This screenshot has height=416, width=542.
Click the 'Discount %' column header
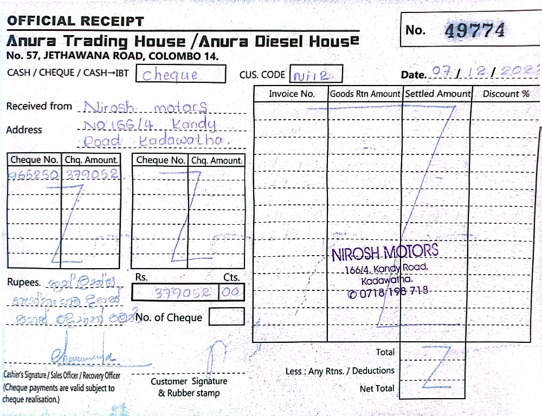(x=506, y=94)
